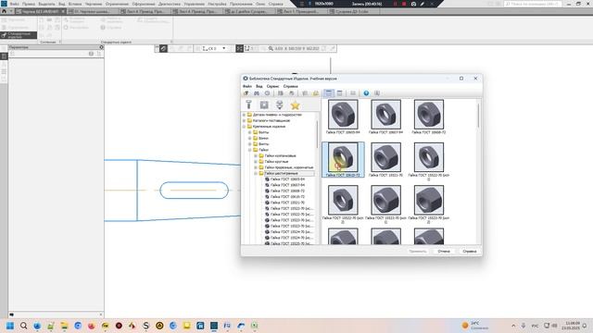
Task: Click the Применить button in the library dialog
Action: coord(418,251)
